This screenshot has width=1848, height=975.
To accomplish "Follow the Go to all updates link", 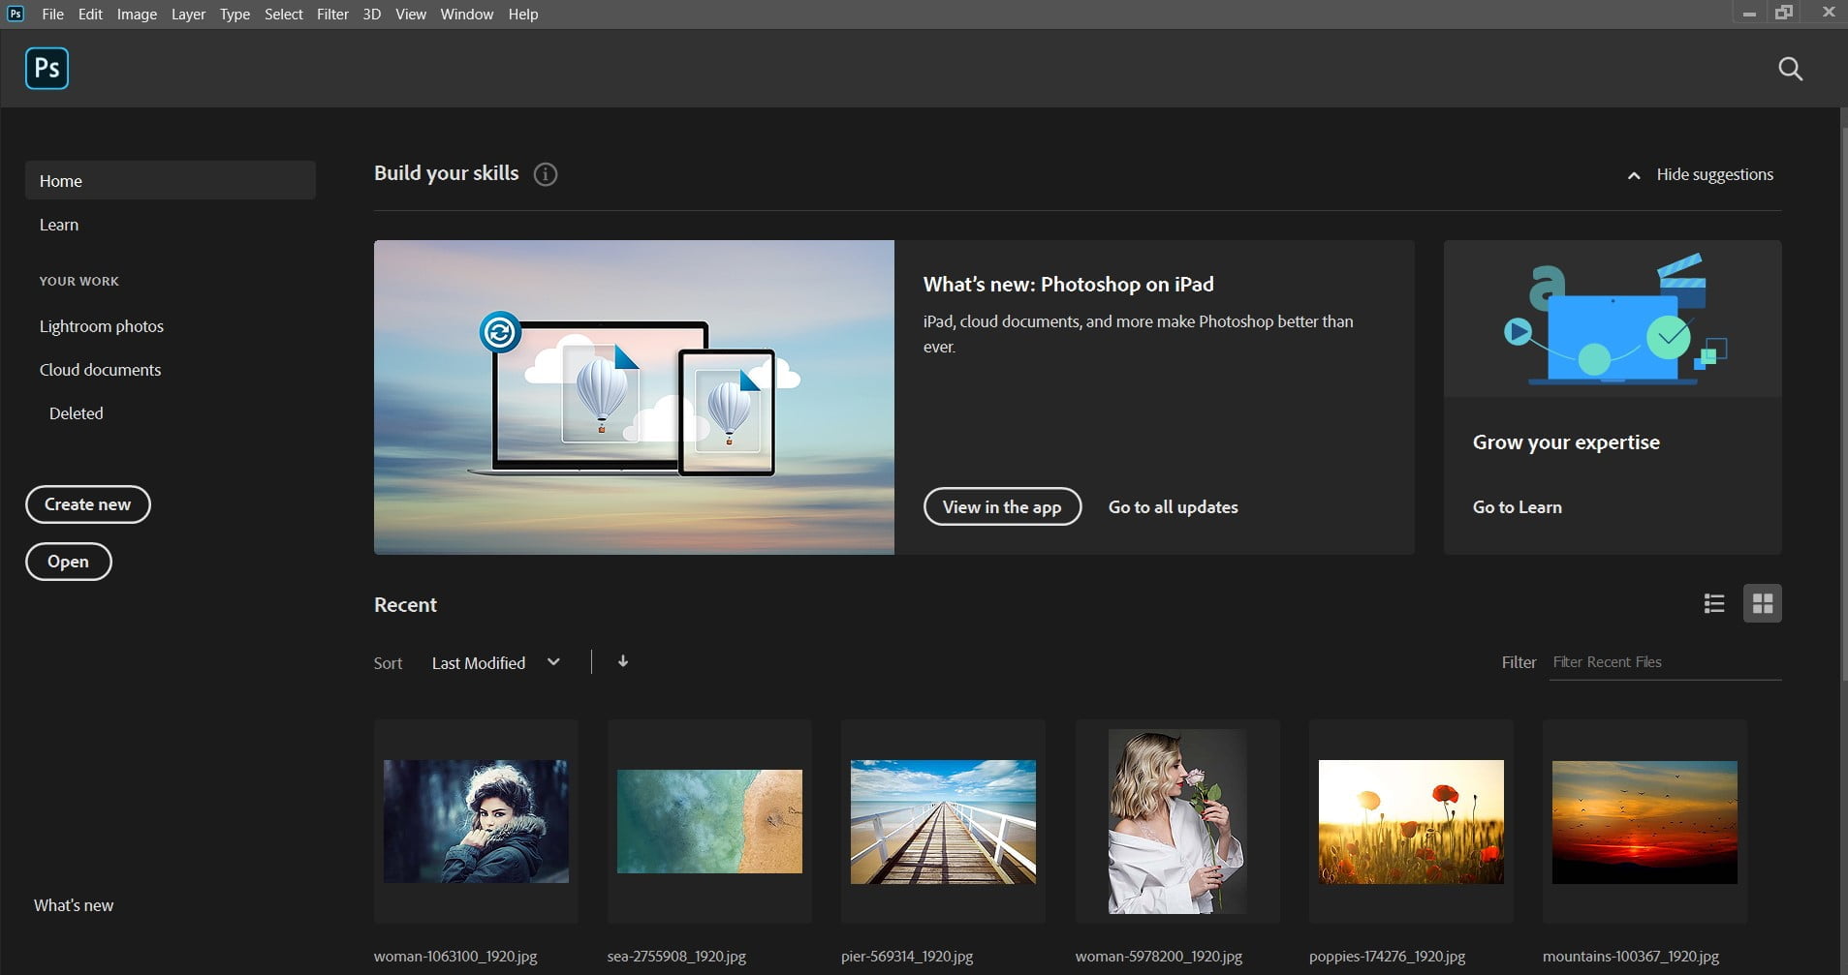I will 1172,506.
